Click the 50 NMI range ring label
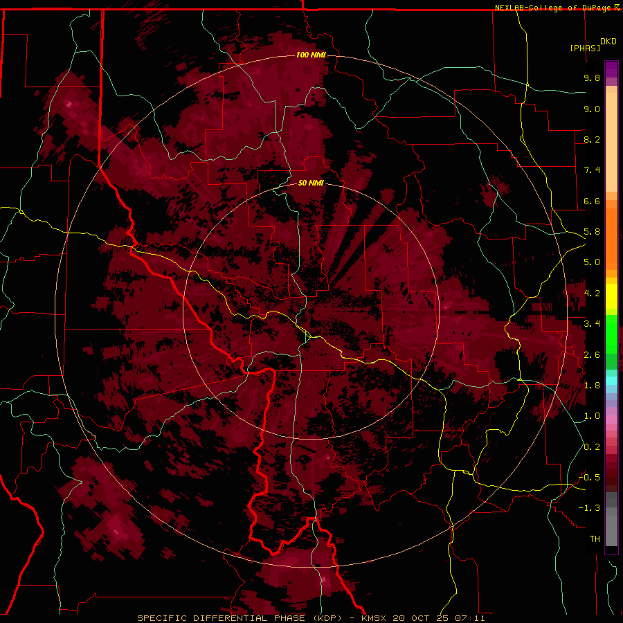The height and width of the screenshot is (623, 623). pyautogui.click(x=311, y=183)
